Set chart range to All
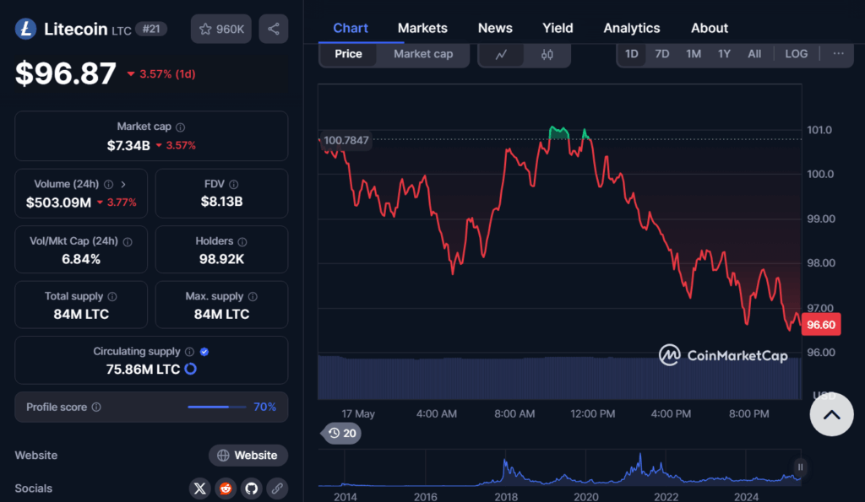 [754, 54]
